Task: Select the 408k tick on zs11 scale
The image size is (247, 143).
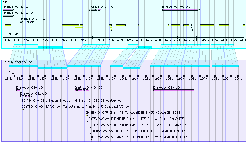Action: coord(196,40)
